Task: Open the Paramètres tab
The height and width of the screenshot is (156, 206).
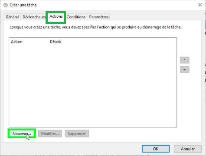Action: (99, 17)
